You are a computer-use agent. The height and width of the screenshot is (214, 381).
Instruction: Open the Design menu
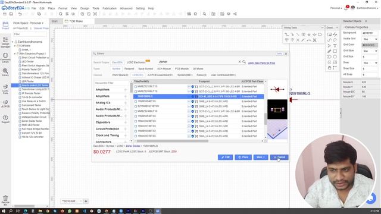click(85, 8)
